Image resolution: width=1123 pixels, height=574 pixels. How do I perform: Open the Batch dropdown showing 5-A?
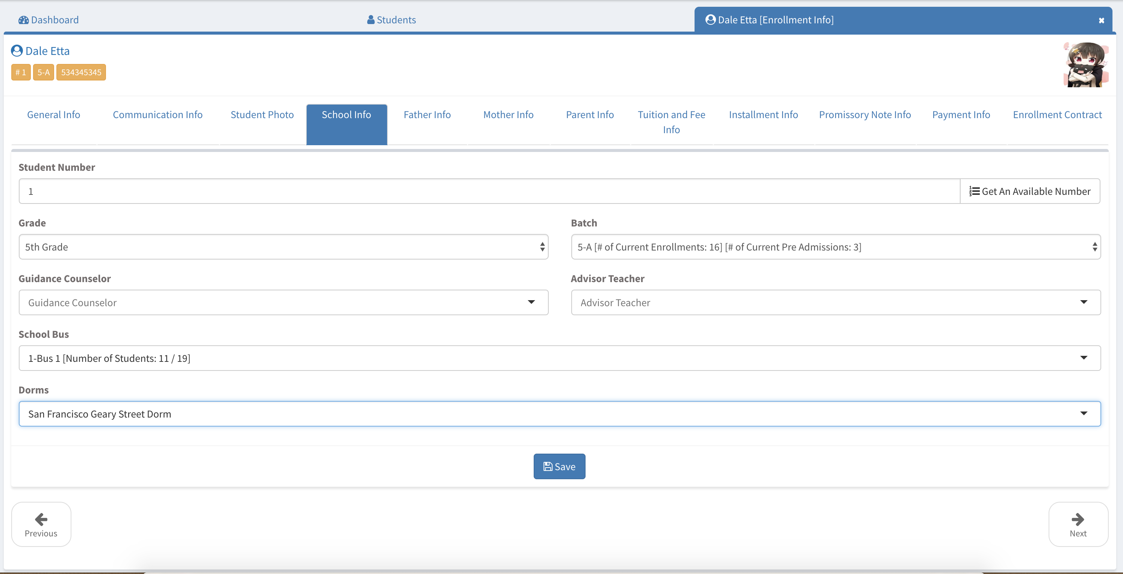[836, 247]
